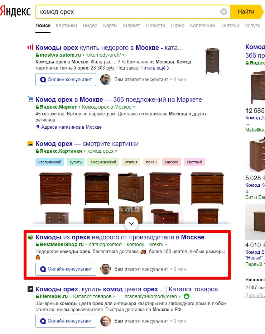Click the Yandex Images picture icon
Image resolution: width=265 pixels, height=334 pixels.
30,143
